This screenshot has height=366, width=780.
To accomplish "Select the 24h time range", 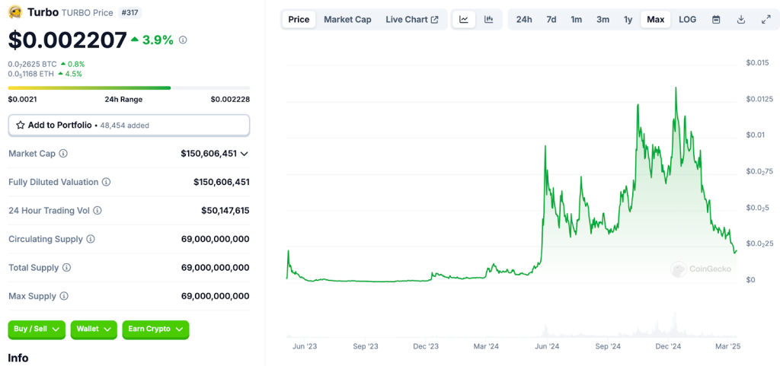I will 524,19.
